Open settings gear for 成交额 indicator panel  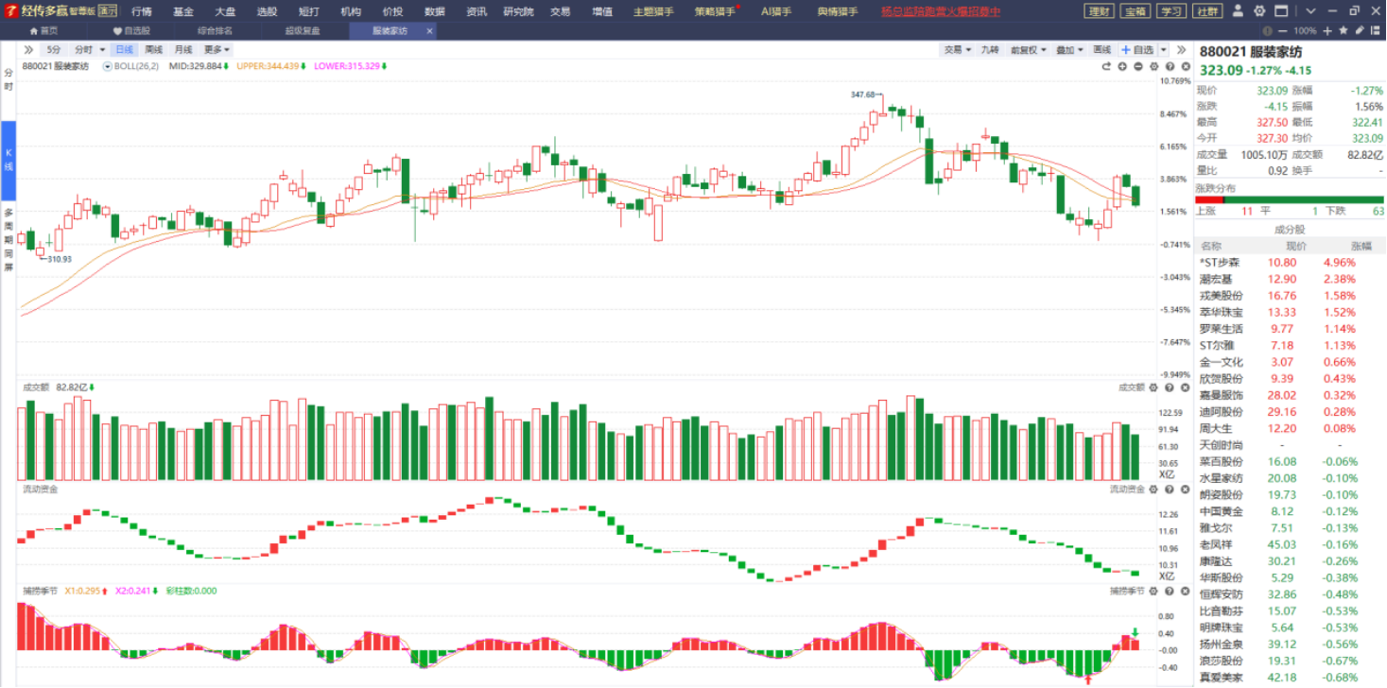click(1153, 387)
